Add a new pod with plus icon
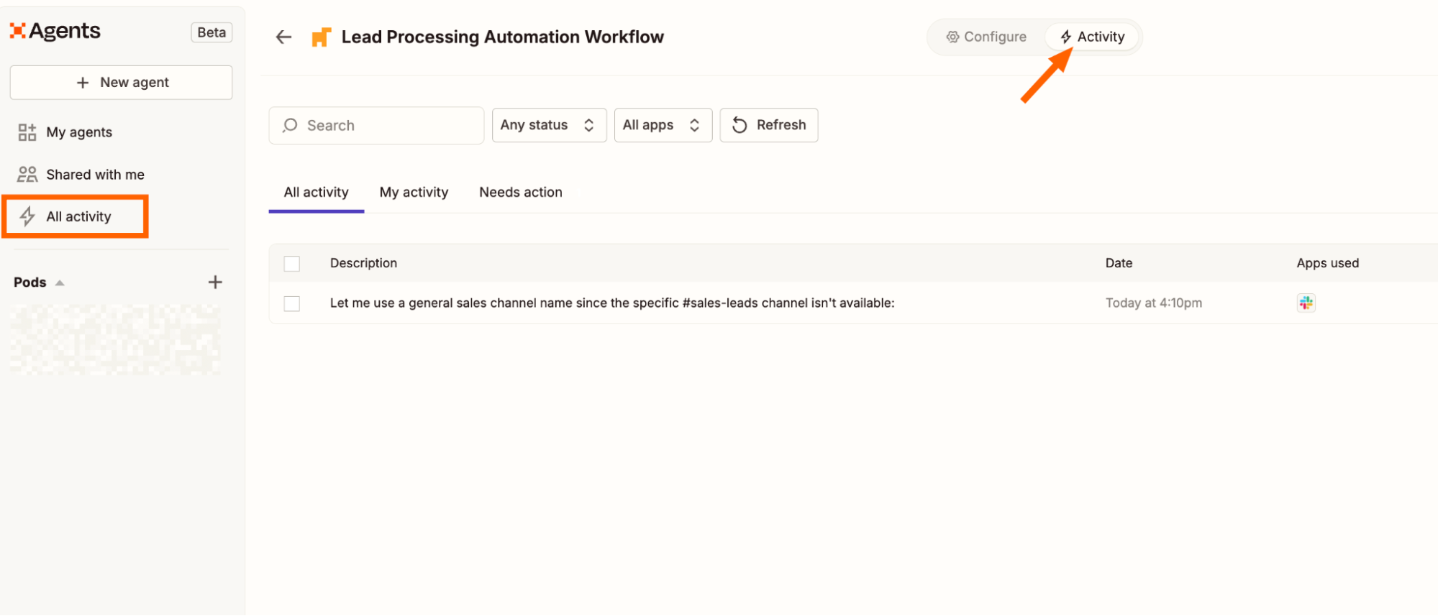This screenshot has height=616, width=1438. click(x=215, y=282)
